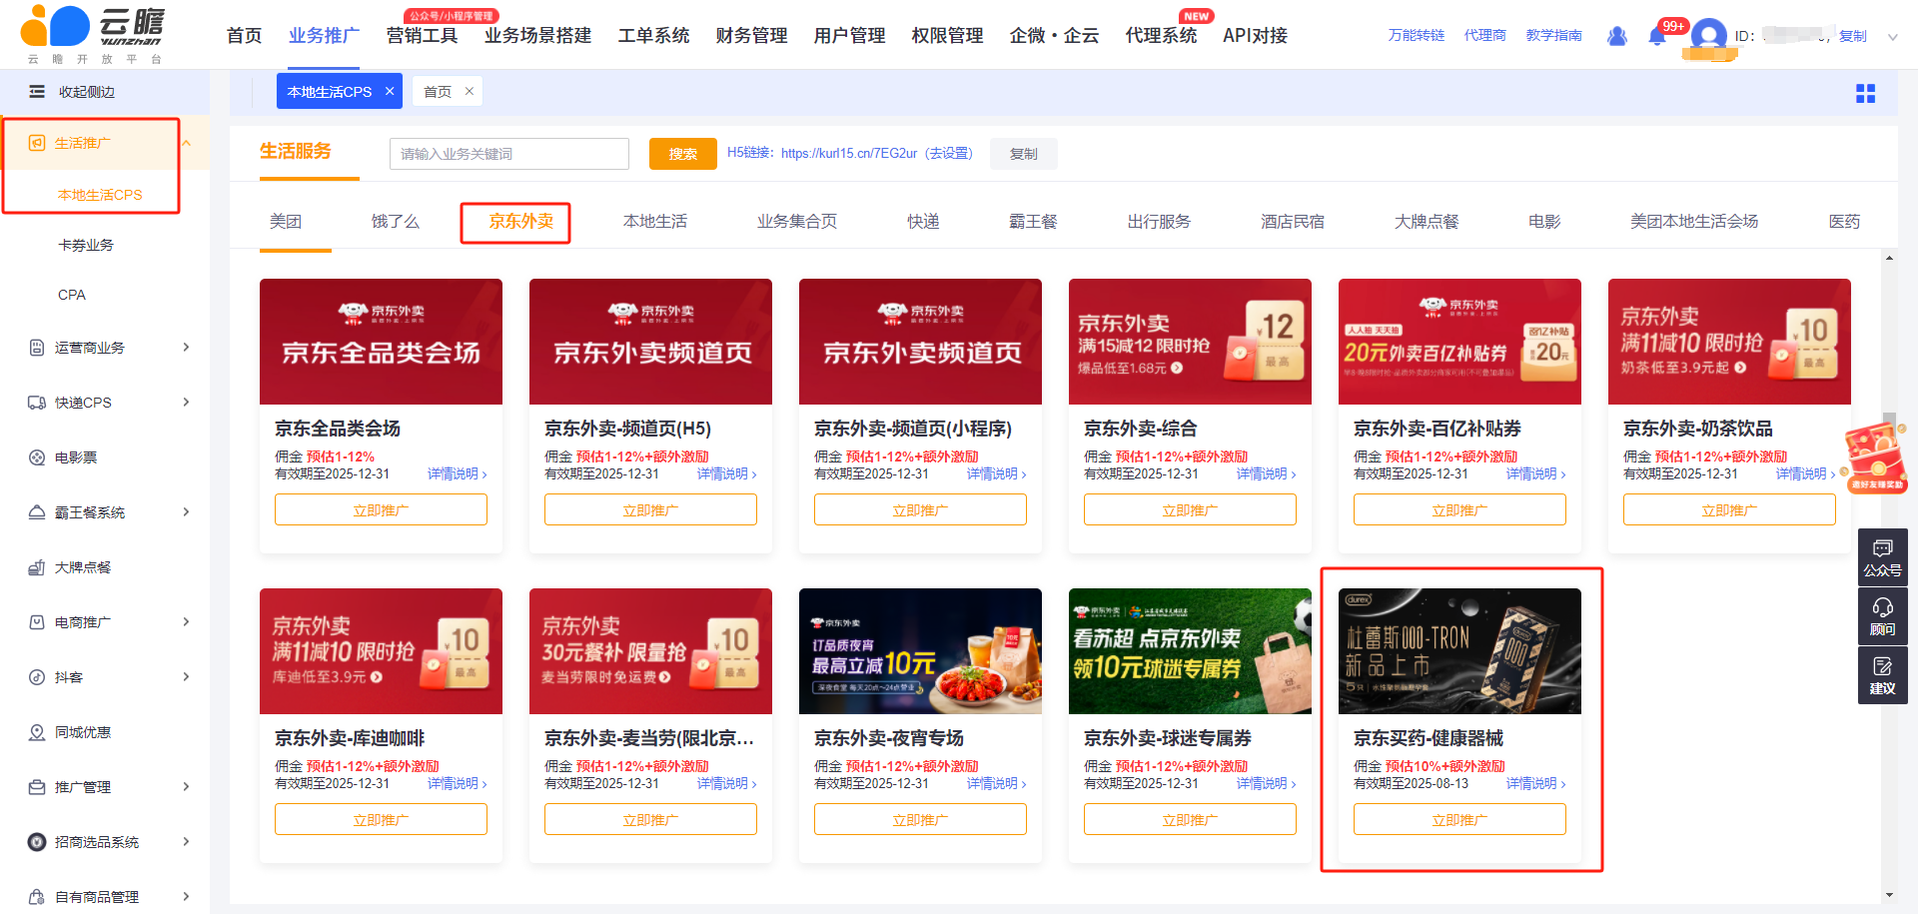The width and height of the screenshot is (1918, 914).
Task: Expand the 电商推广 submenu arrow
Action: 186,622
